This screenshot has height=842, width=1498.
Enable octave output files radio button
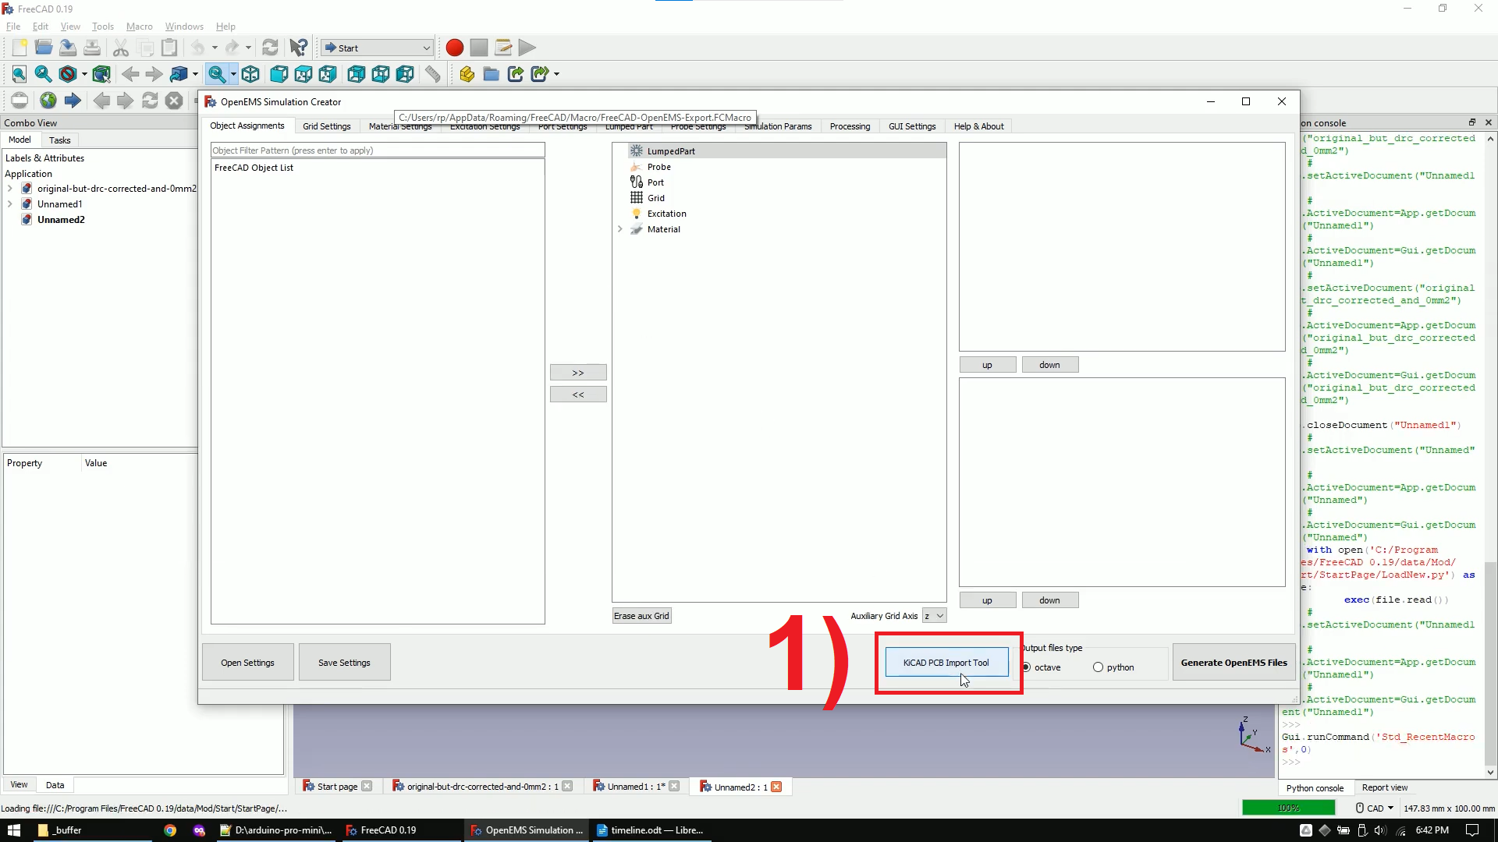[1027, 667]
